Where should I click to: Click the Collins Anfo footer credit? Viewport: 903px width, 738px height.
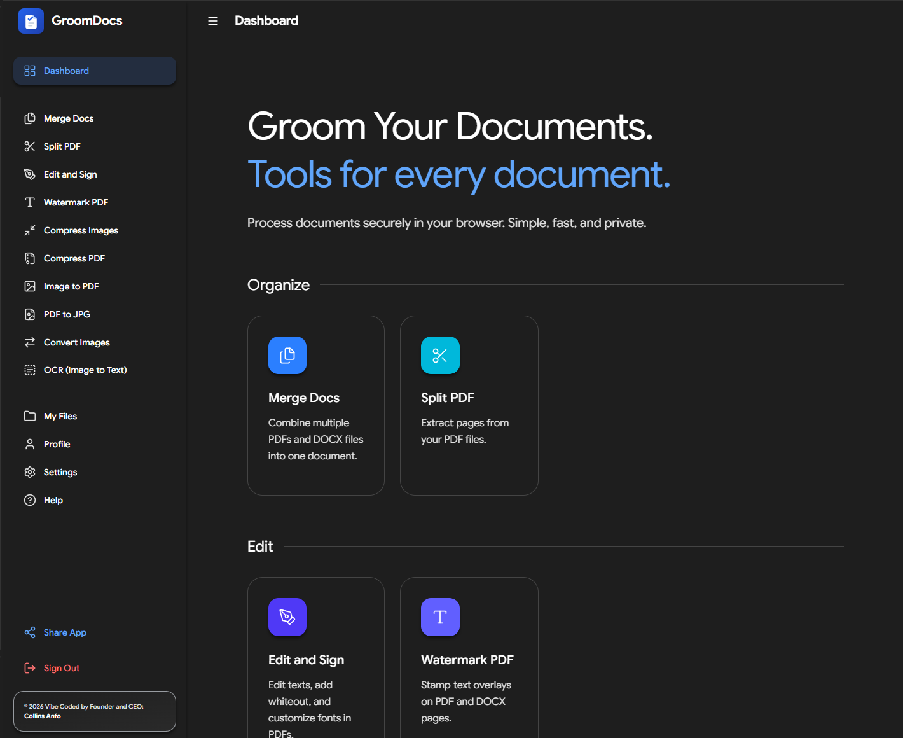click(43, 716)
